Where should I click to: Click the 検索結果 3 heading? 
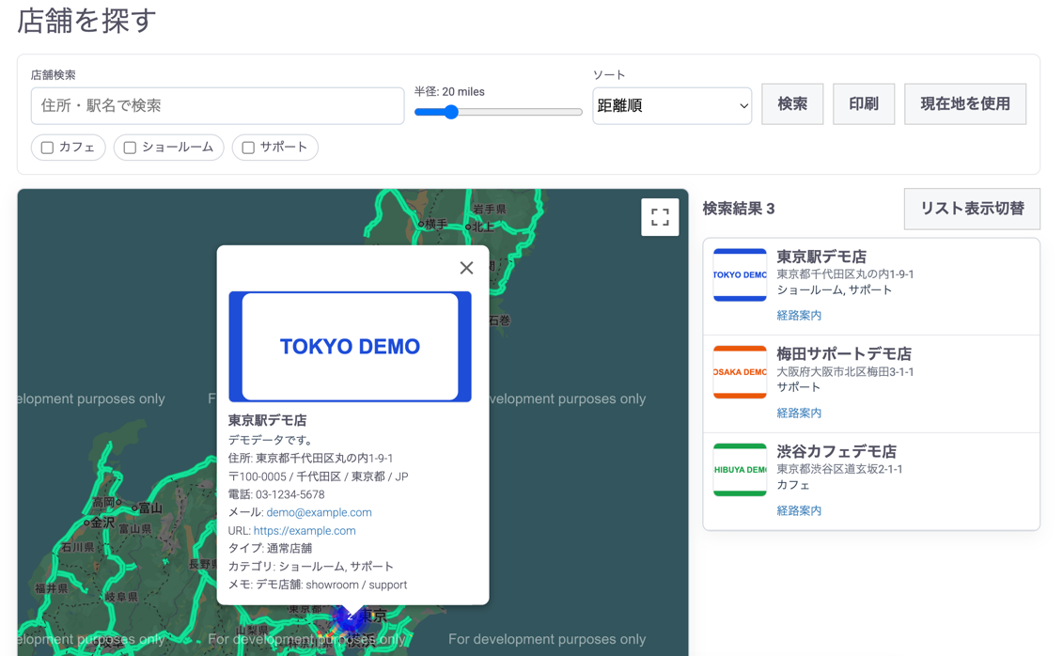738,209
